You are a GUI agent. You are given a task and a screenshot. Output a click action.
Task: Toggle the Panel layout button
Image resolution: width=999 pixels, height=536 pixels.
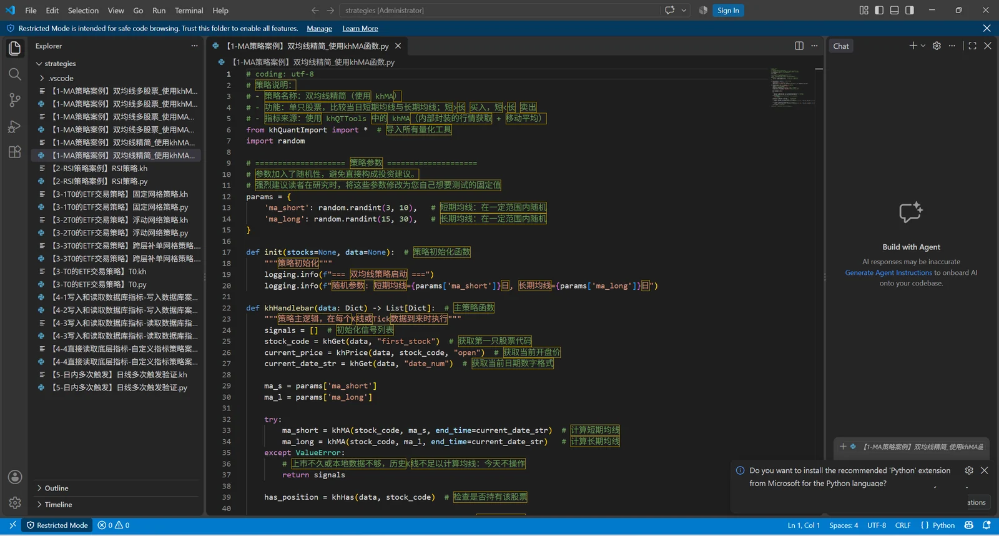894,10
